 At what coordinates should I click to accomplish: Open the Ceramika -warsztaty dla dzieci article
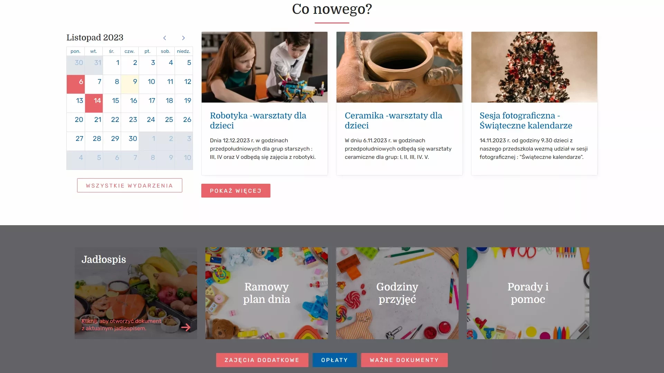(393, 121)
